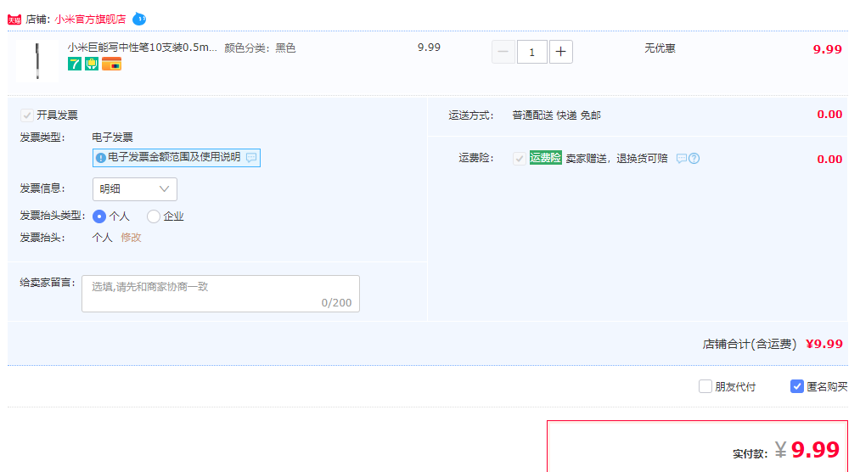
Task: Increase the quantity with the plus button
Action: coord(560,52)
